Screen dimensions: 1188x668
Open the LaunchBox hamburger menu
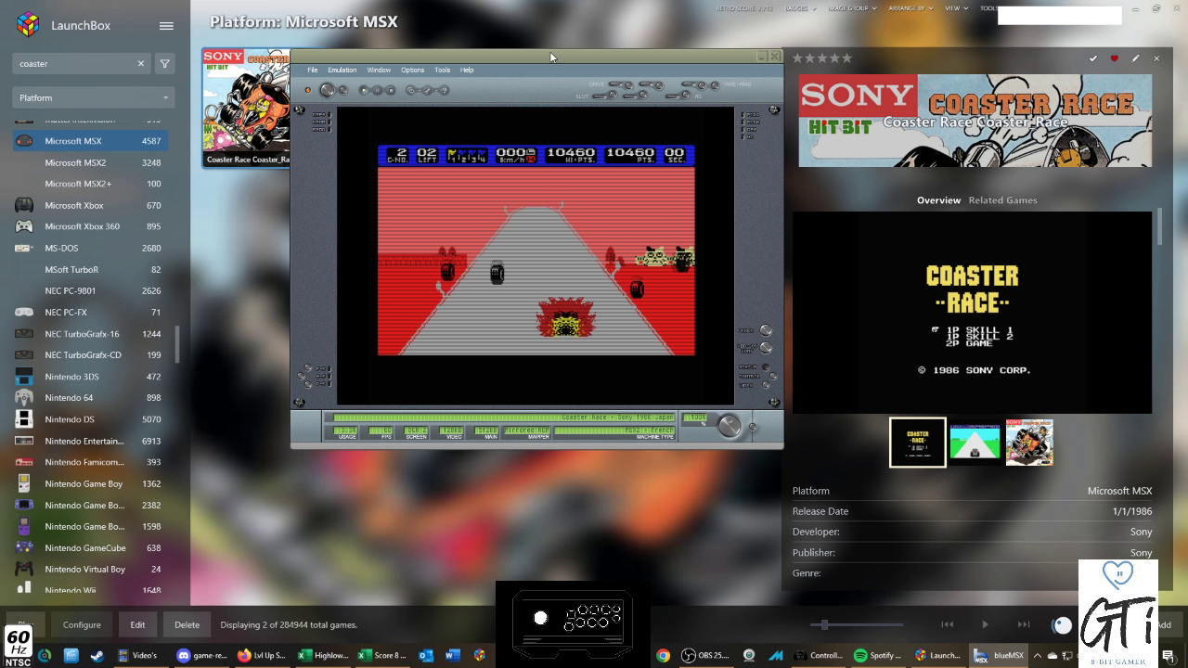click(166, 26)
